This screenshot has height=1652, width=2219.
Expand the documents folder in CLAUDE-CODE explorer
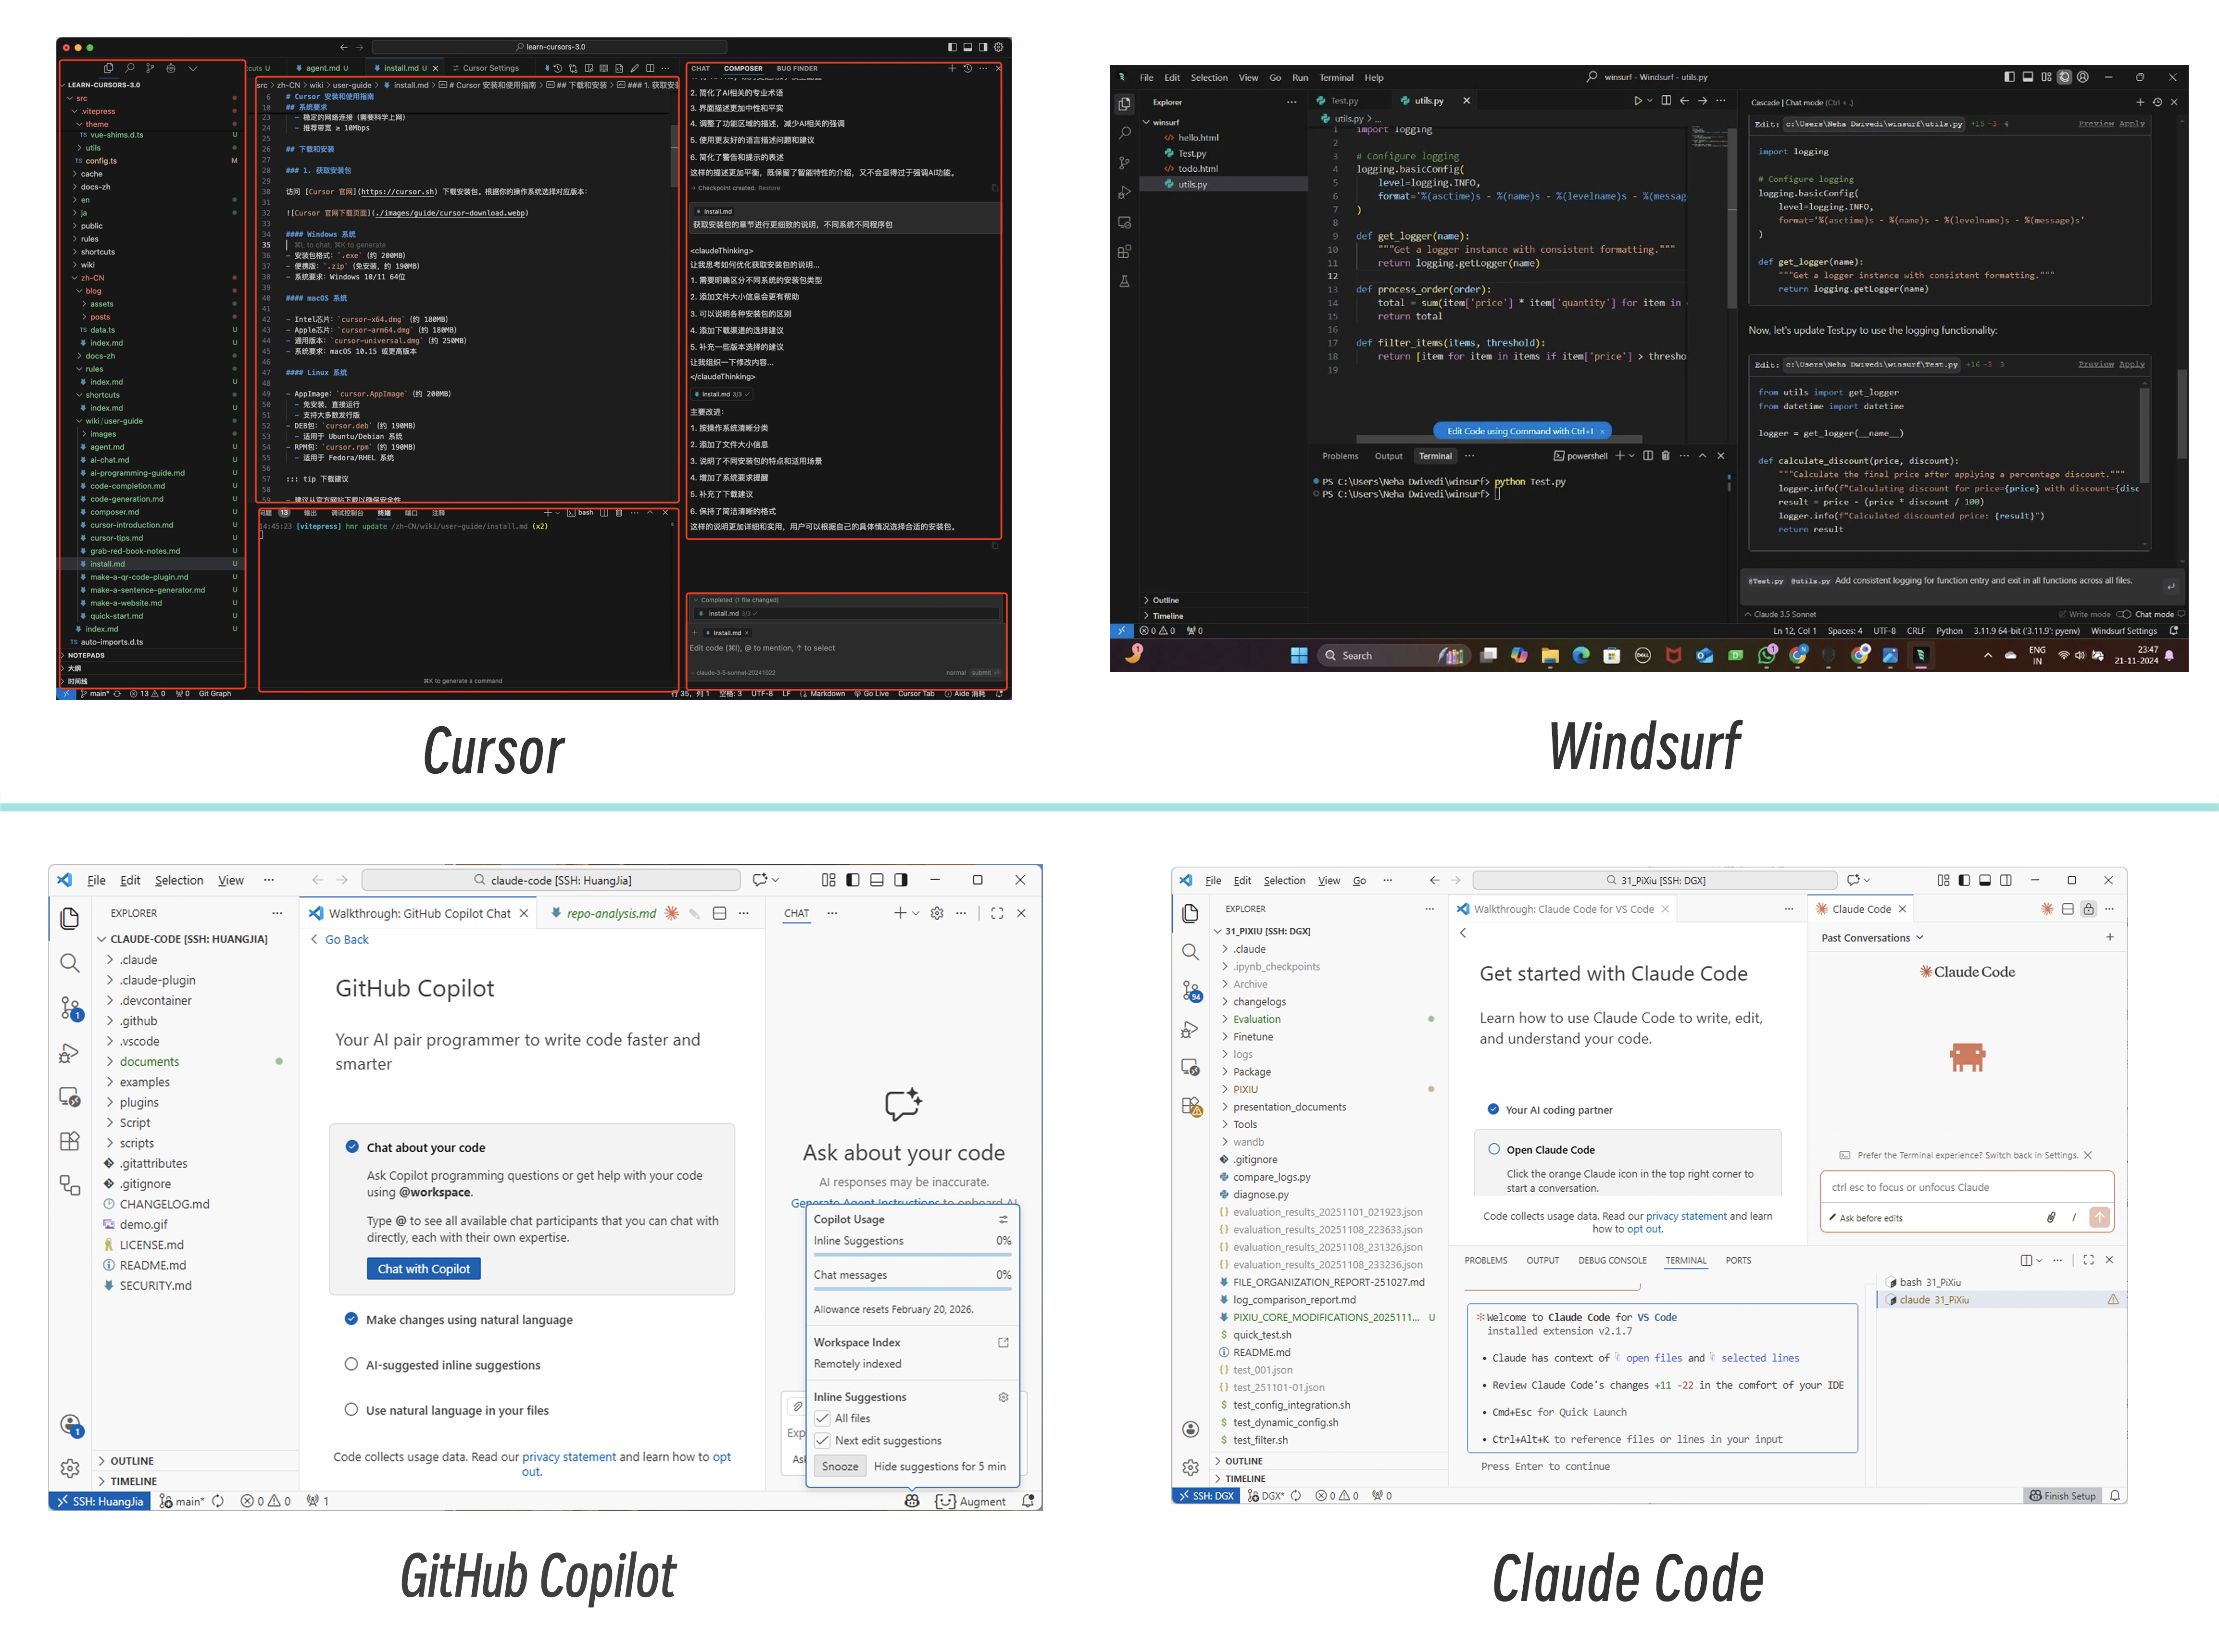point(149,1062)
